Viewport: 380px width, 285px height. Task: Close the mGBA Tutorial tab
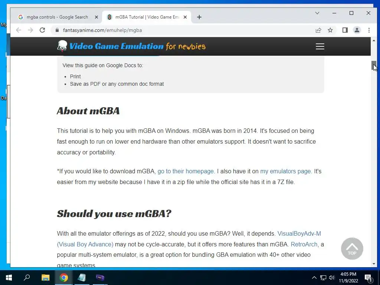click(x=185, y=17)
